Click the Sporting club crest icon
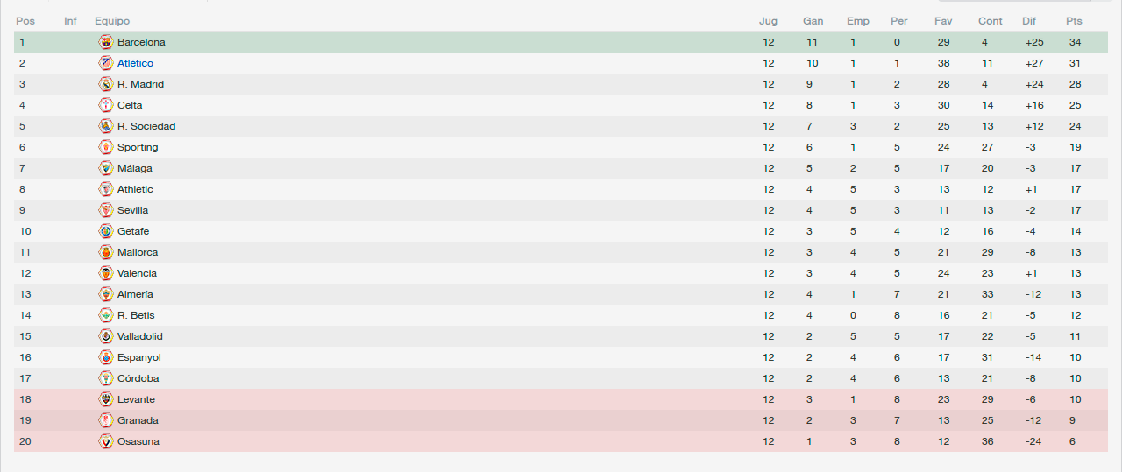Viewport: 1122px width, 472px height. pyautogui.click(x=106, y=147)
